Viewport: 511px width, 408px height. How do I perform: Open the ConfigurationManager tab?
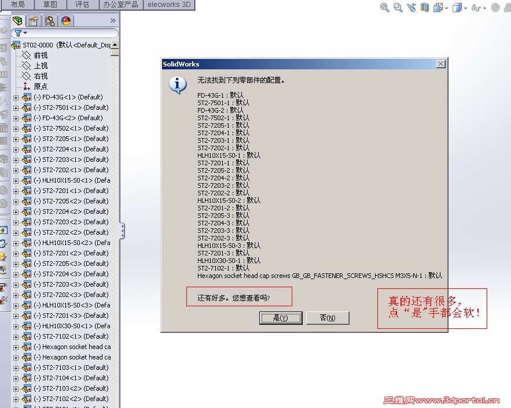(50, 21)
